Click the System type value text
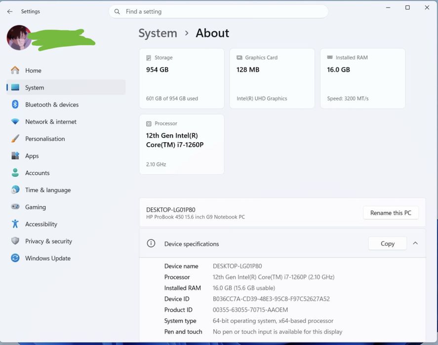 coord(273,321)
